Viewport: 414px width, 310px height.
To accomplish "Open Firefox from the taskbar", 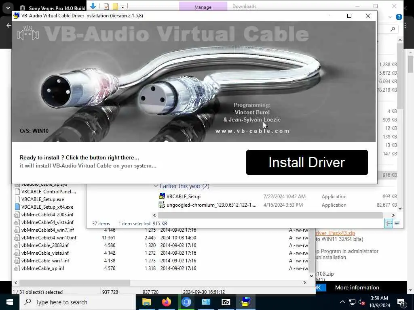I will 166,302.
